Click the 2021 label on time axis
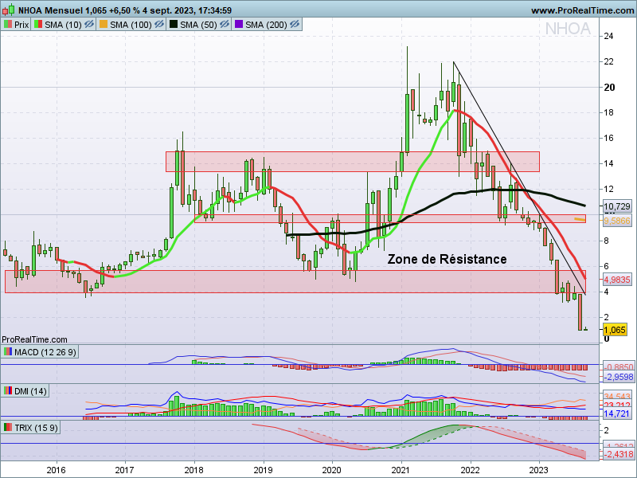Image resolution: width=637 pixels, height=478 pixels. [401, 470]
